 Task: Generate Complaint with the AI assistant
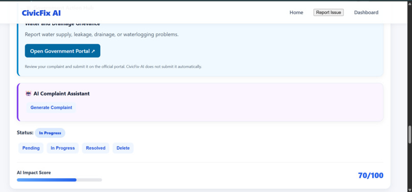click(51, 107)
